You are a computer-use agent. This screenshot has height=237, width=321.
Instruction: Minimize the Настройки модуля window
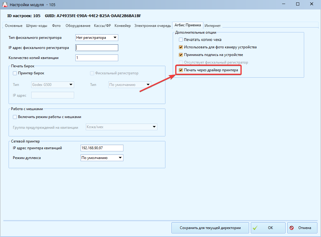284,4
